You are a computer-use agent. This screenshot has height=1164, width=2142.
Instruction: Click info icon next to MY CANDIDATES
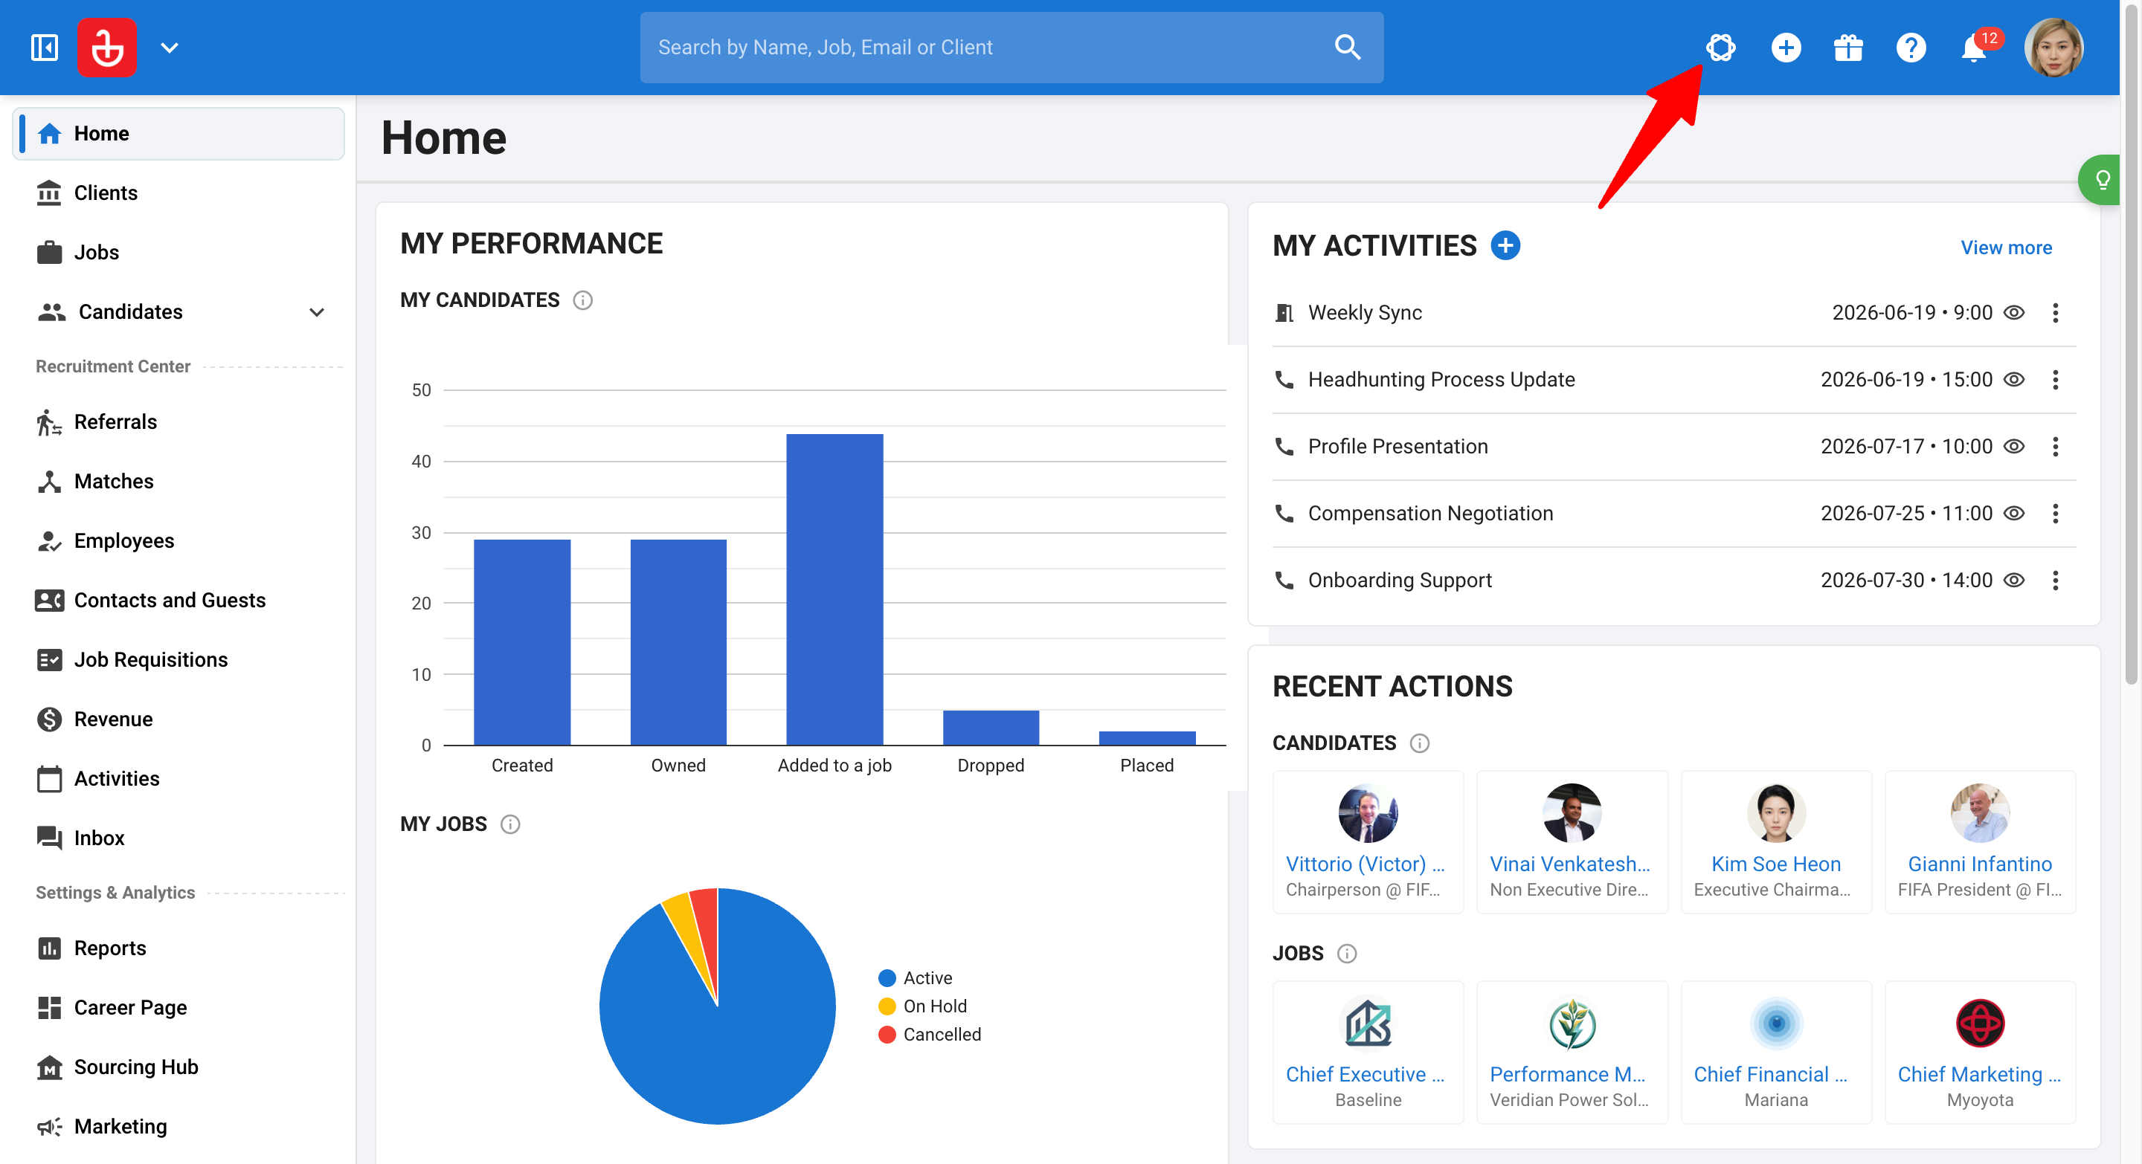click(x=583, y=300)
